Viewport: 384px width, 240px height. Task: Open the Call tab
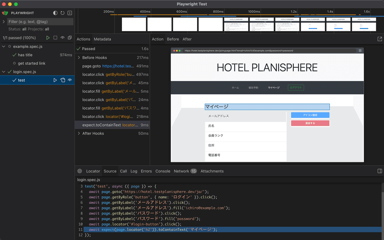[124, 171]
